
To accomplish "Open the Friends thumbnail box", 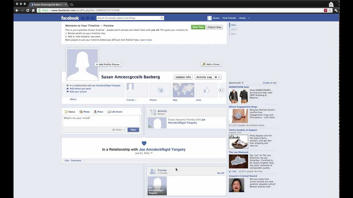I will pos(137,90).
